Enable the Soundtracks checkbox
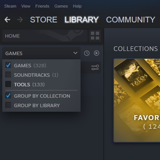The image size is (160, 160). [8, 75]
